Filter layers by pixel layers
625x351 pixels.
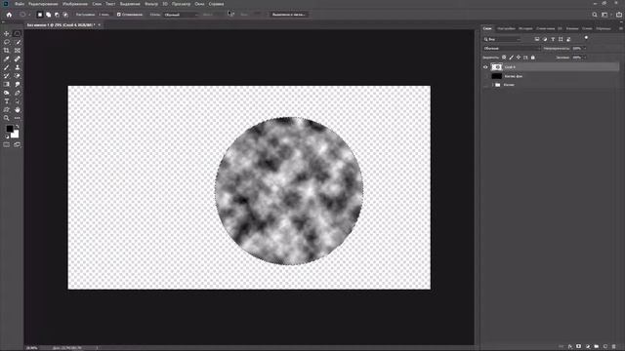(x=537, y=39)
